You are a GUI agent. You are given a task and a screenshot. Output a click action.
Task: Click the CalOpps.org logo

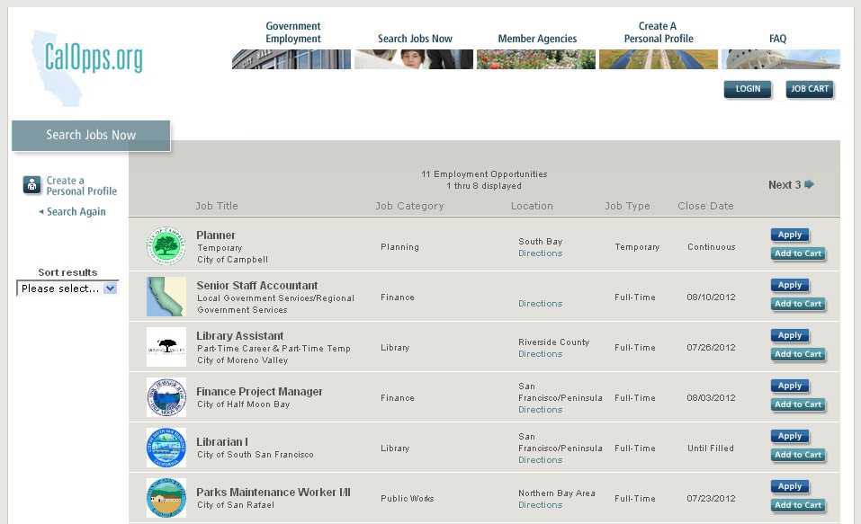click(x=88, y=67)
